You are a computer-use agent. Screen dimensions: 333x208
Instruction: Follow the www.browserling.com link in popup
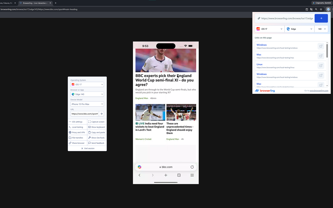coord(319,91)
